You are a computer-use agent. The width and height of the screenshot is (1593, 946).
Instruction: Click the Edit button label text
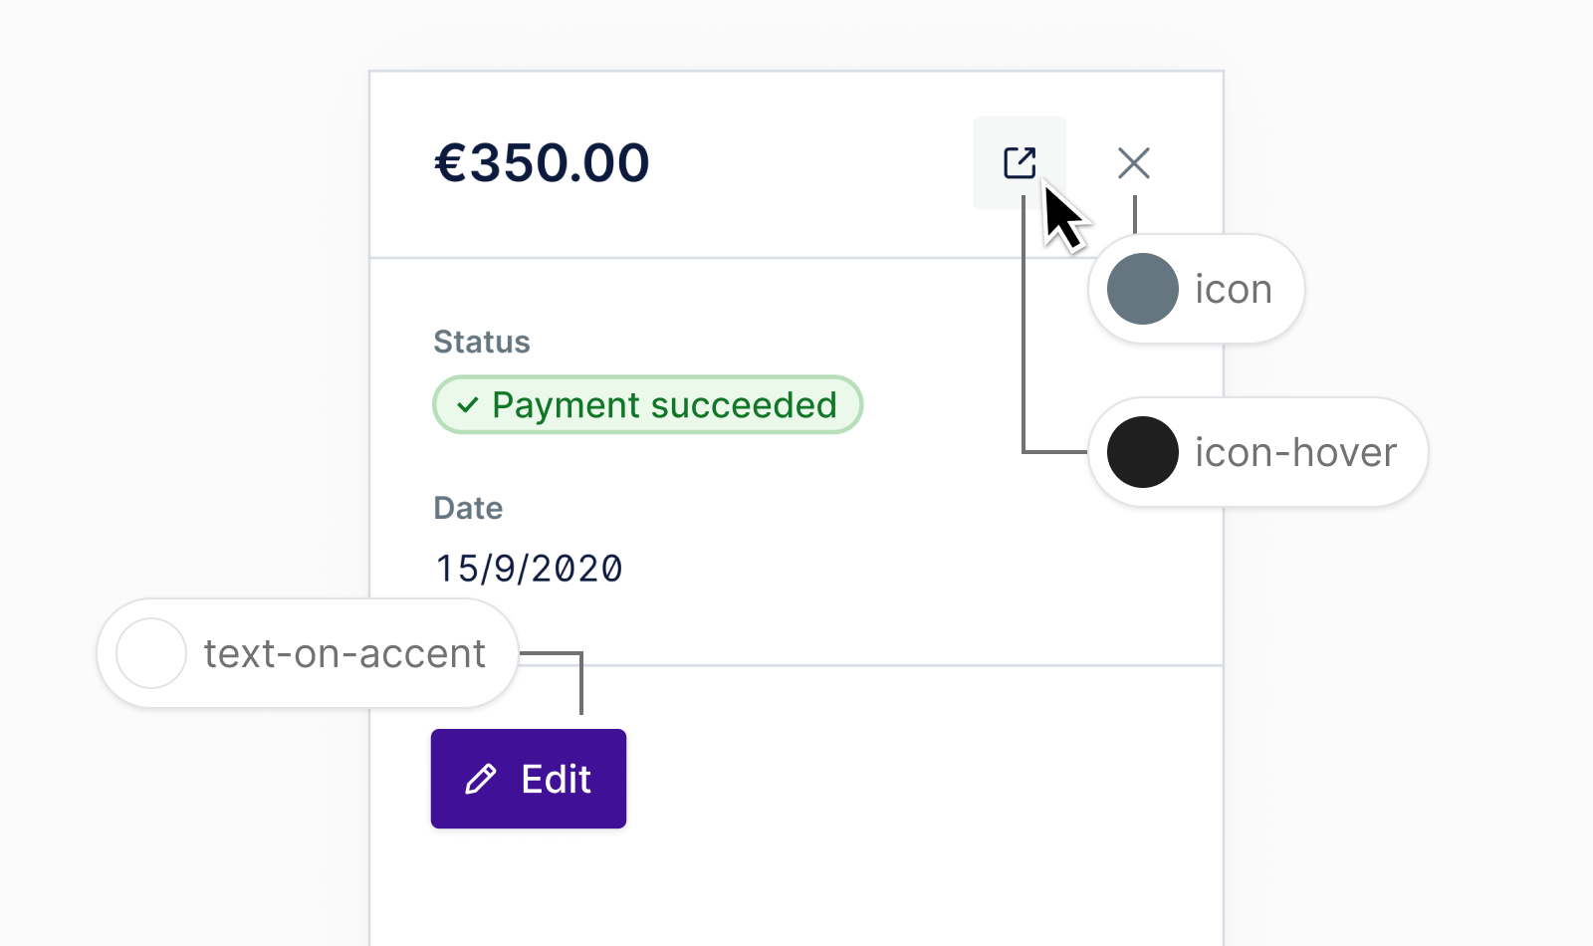click(x=557, y=779)
